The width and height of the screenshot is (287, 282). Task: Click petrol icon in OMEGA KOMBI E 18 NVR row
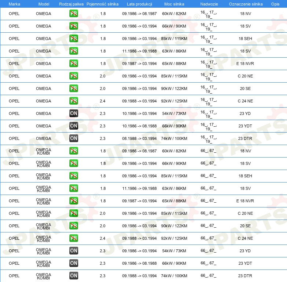(73, 201)
